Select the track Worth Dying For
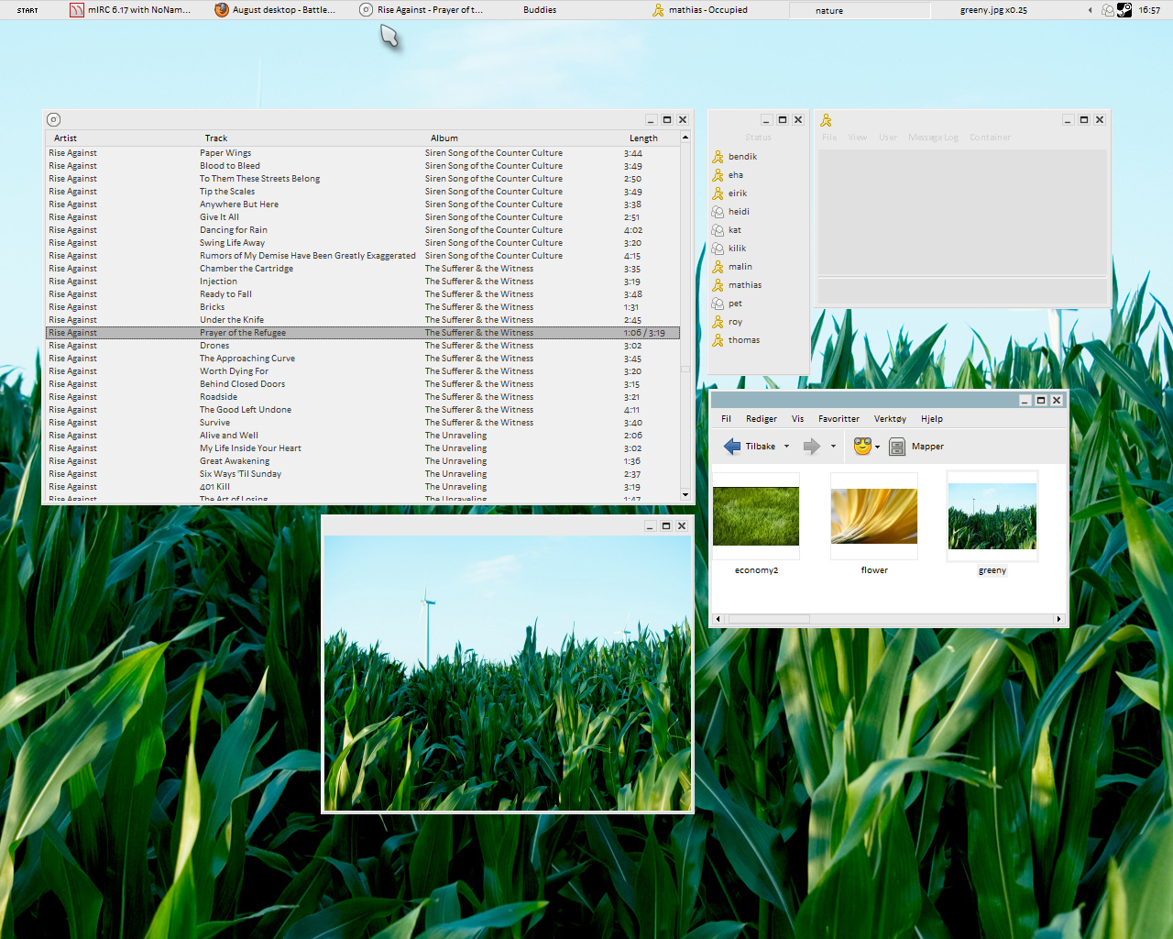 234,371
